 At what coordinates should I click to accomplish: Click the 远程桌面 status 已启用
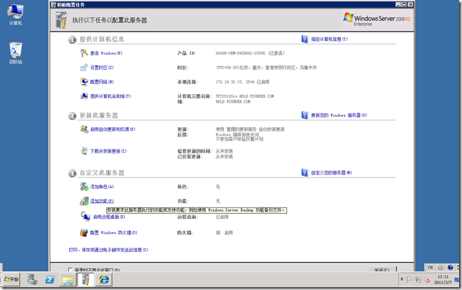click(222, 217)
